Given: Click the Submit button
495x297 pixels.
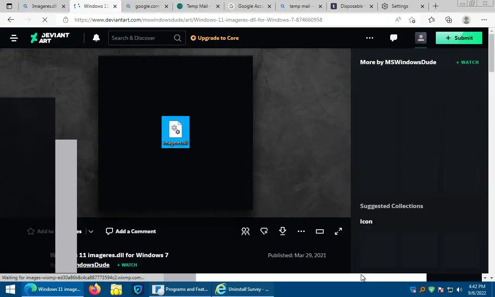Looking at the screenshot, I should click(x=459, y=38).
